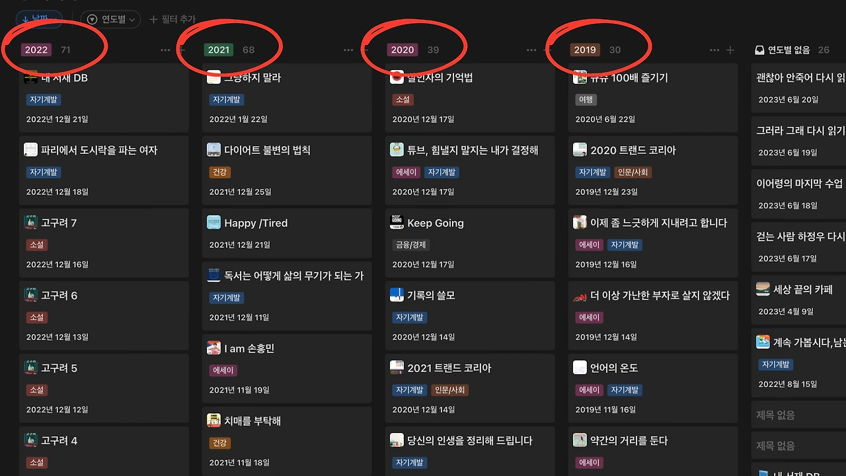Click the book cover icon of Keep Going
846x476 pixels.
click(397, 222)
